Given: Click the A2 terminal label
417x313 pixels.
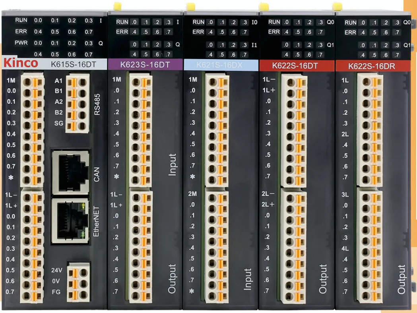Looking at the screenshot, I should pyautogui.click(x=59, y=102).
